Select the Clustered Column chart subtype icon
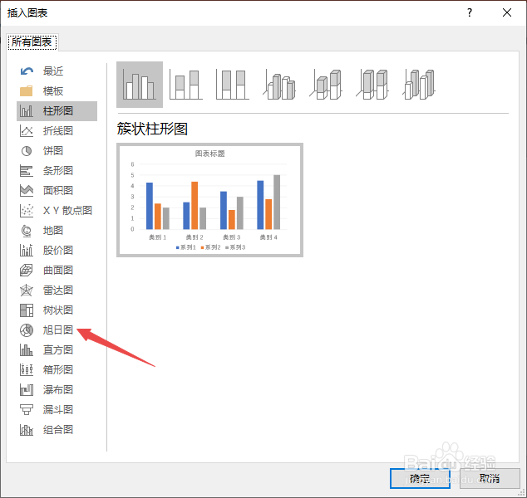 pyautogui.click(x=140, y=85)
